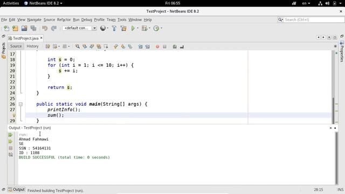The image size is (345, 194).
Task: Open the Profile menu
Action: tap(99, 19)
